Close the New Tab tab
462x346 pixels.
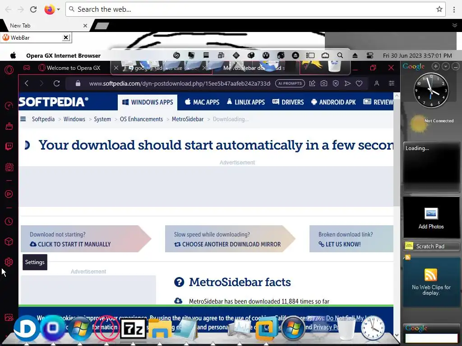(x=85, y=26)
